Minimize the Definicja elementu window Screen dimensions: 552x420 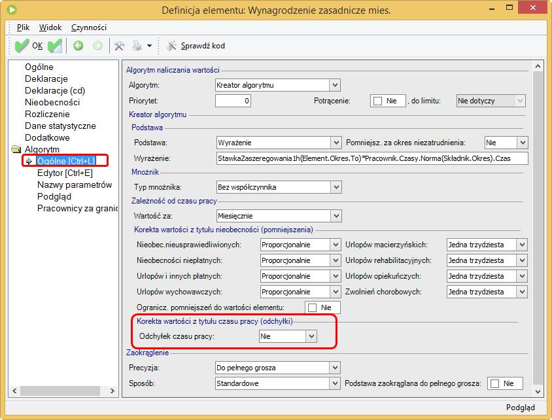tap(492, 8)
